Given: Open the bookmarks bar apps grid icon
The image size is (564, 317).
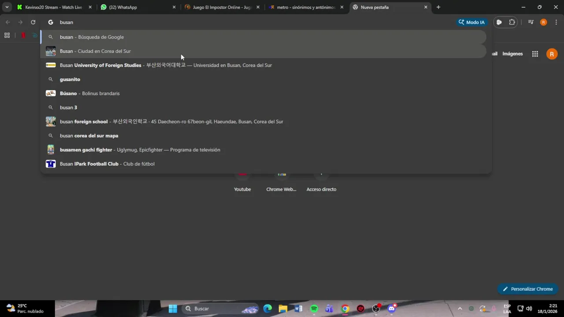Looking at the screenshot, I should pyautogui.click(x=7, y=35).
